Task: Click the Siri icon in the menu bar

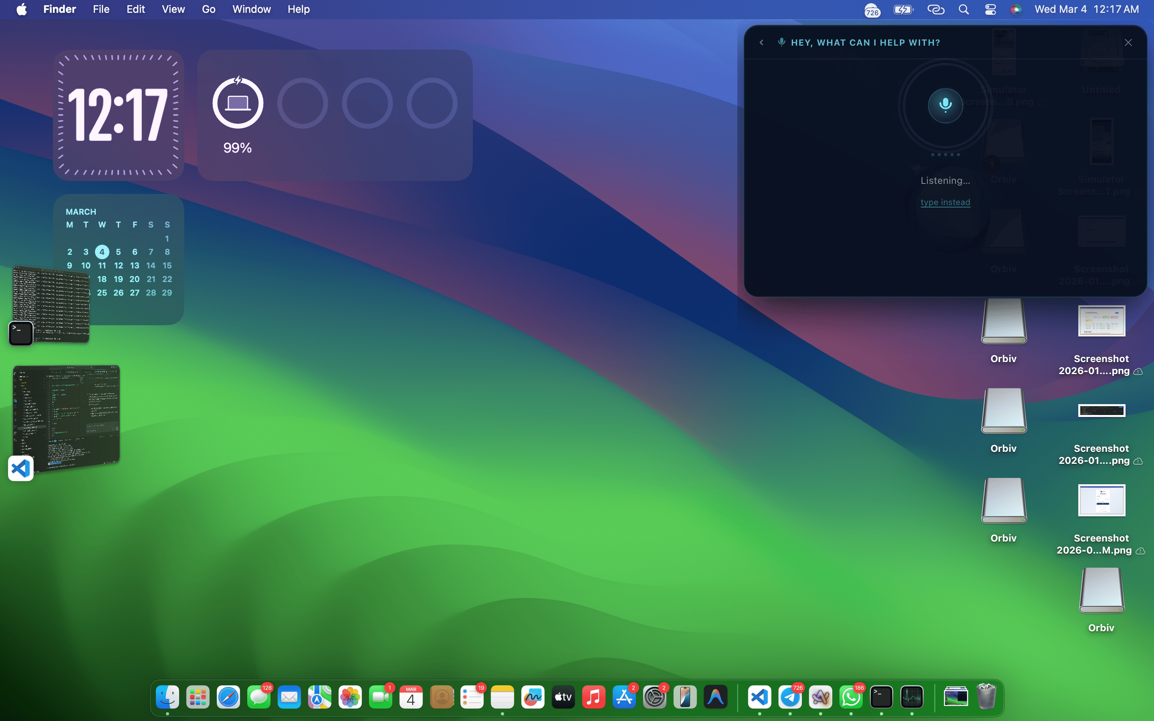Action: (1016, 10)
